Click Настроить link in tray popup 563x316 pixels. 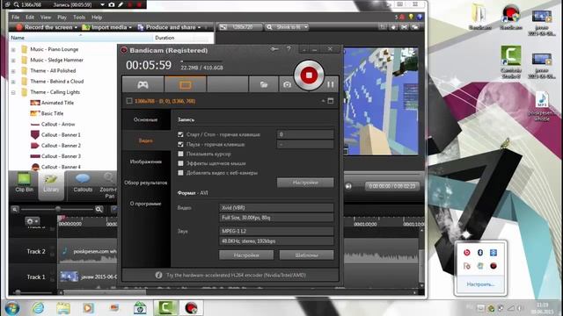tap(480, 284)
